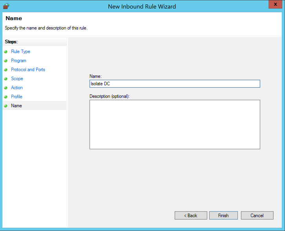Navigate to the Scope step
The image size is (285, 231).
pyautogui.click(x=17, y=79)
